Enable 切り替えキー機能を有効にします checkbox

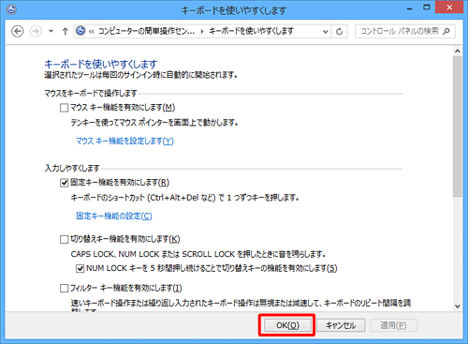64,239
